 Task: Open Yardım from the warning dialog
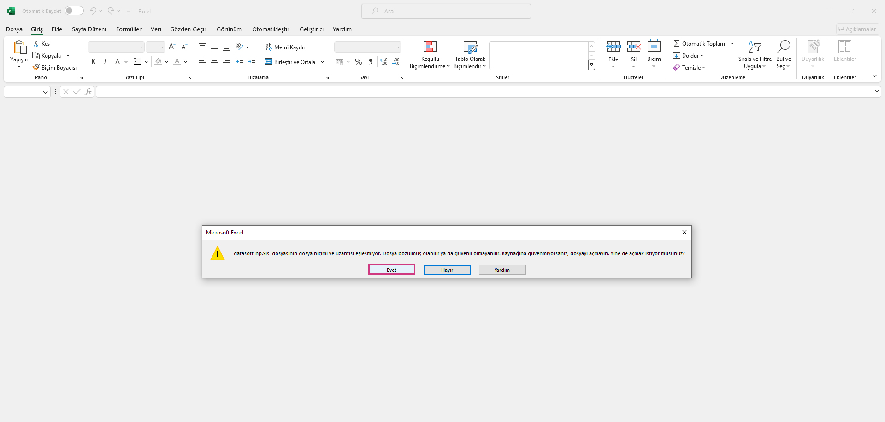[x=502, y=270]
